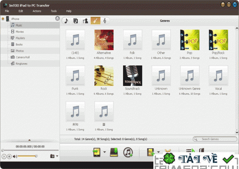
Task: Click the scroll down arrow in genres list
Action: click(237, 132)
